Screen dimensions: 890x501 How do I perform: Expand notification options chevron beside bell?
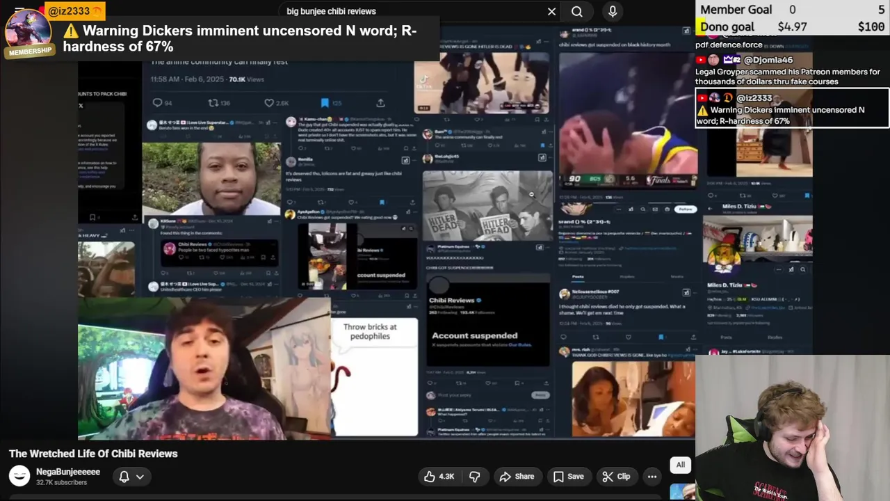click(140, 477)
